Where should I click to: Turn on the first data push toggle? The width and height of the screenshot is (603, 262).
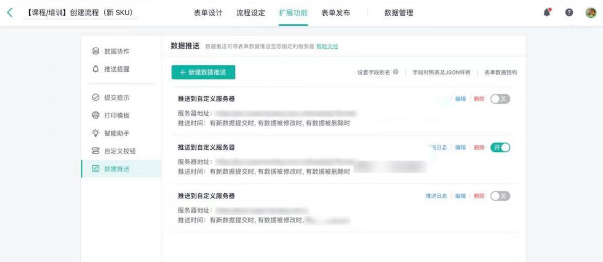click(x=500, y=99)
